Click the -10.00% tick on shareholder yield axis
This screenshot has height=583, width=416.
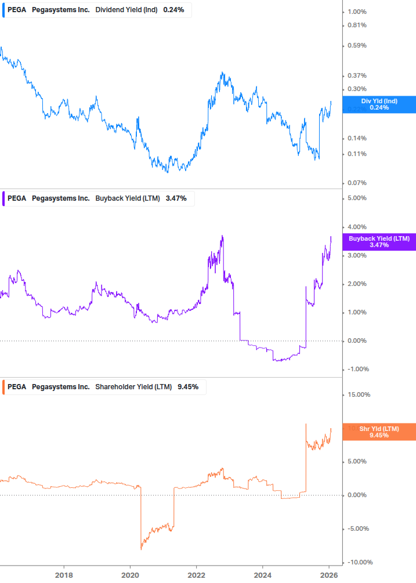(x=360, y=563)
